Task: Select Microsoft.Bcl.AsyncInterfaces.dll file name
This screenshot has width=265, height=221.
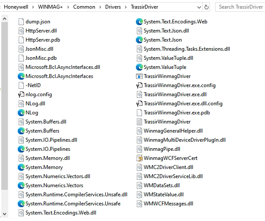Action: [x=63, y=67]
